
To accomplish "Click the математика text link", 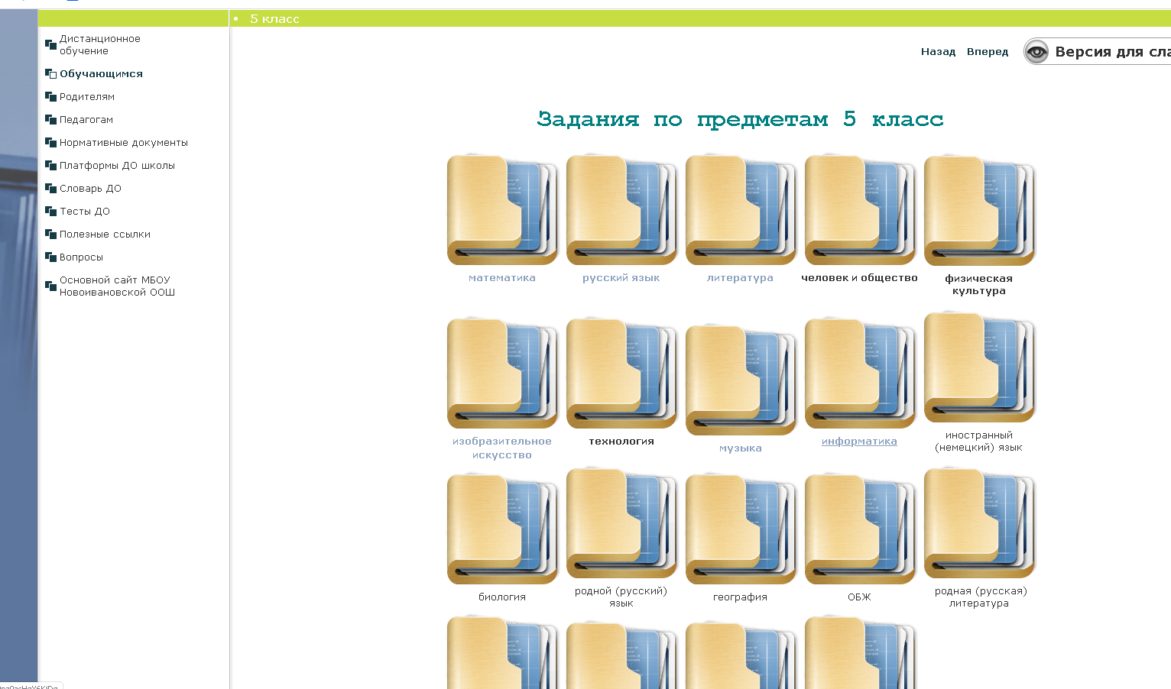I will 502,278.
